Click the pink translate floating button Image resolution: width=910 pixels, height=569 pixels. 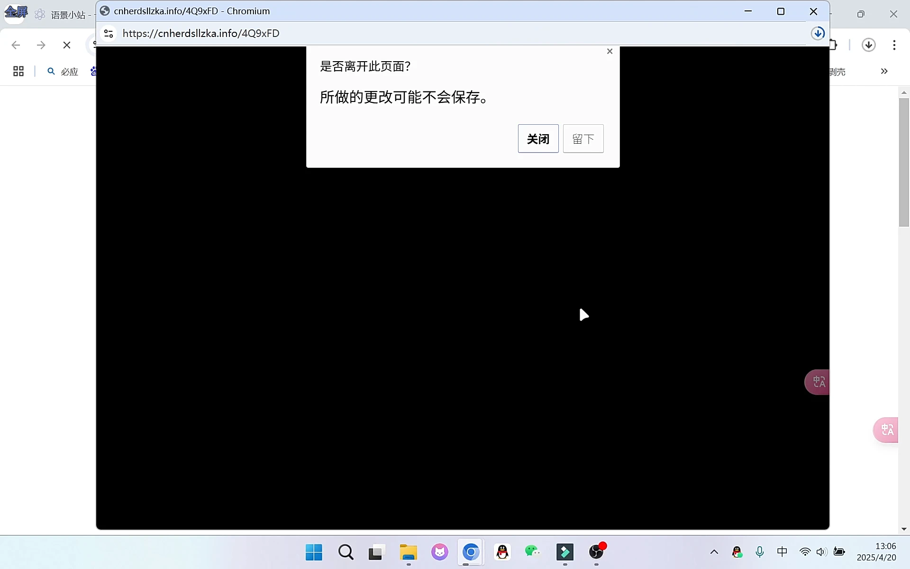886,430
